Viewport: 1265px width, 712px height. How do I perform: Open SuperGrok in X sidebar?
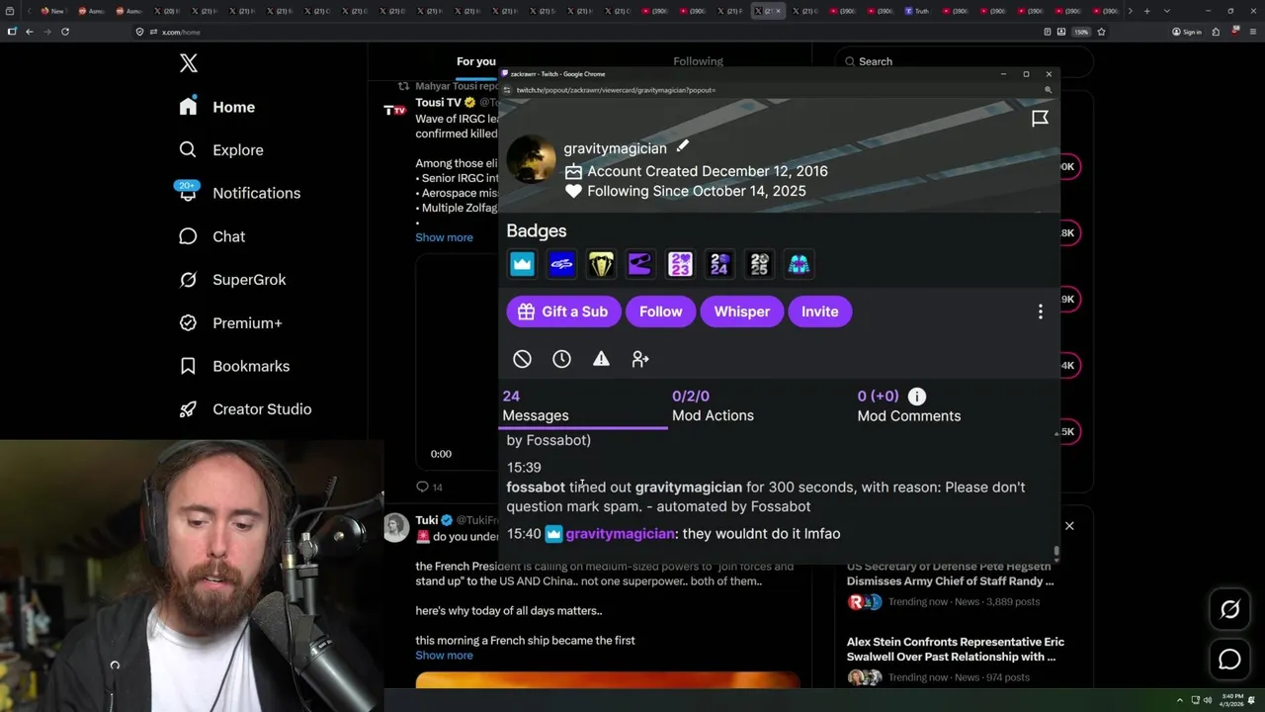(x=232, y=280)
